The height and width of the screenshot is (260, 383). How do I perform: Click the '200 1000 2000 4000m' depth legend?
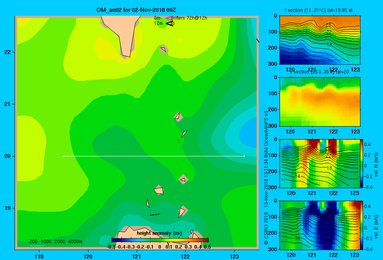(56, 242)
